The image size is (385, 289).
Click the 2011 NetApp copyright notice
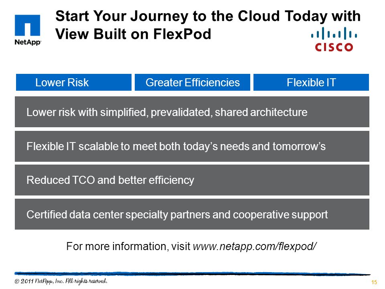click(61, 281)
